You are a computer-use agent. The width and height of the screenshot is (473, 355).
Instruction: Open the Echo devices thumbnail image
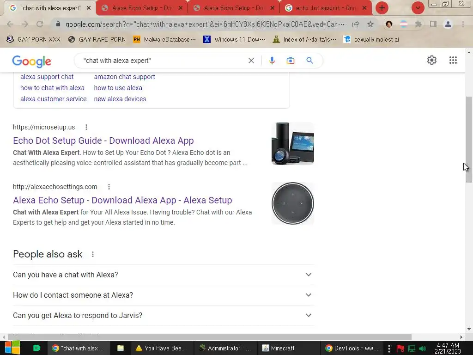point(292,143)
